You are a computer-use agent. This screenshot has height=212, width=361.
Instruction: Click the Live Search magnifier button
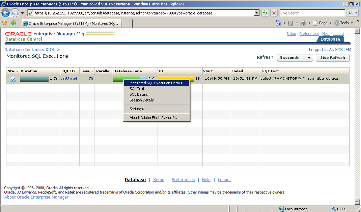pyautogui.click(x=350, y=13)
